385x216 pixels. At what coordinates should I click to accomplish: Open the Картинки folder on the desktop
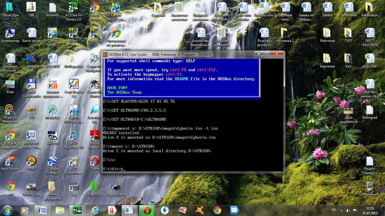tap(327, 61)
